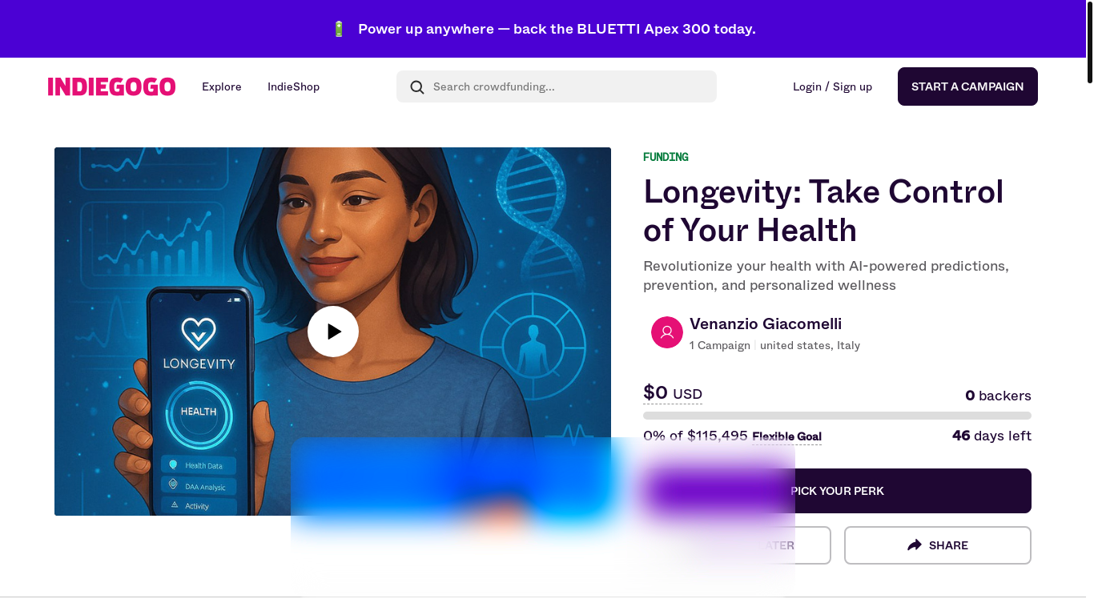
Task: Click the battery icon in banner
Action: [339, 29]
